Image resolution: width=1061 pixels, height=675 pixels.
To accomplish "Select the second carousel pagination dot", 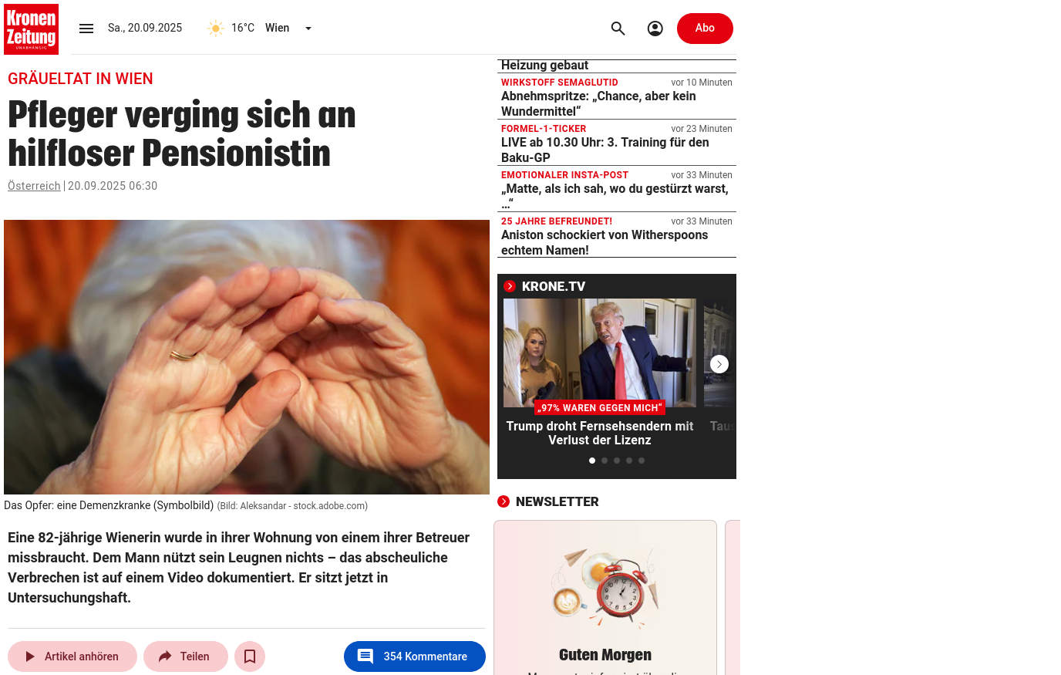I will [605, 461].
